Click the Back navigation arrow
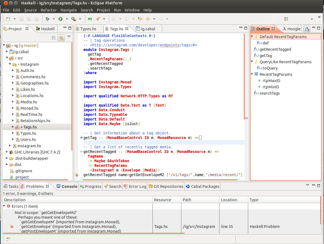324x244 pixels. click(148, 19)
